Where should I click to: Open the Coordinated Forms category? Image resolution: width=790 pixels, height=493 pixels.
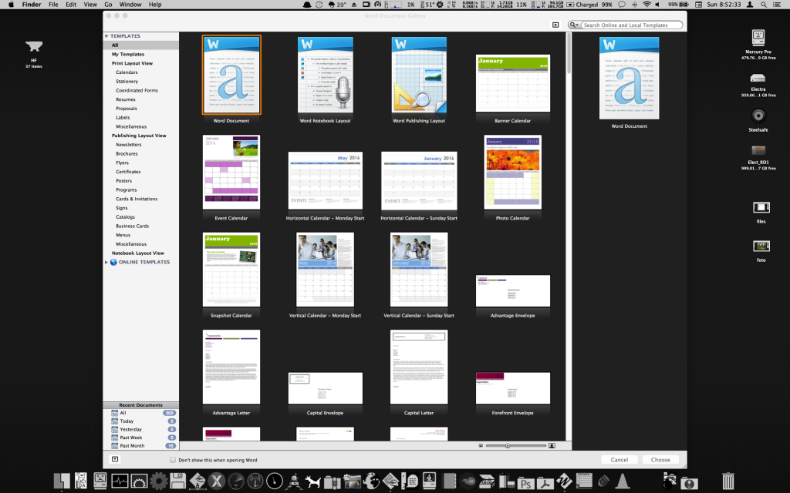click(137, 91)
